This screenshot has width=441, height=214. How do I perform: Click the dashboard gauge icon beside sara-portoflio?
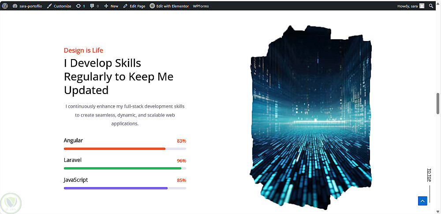[x=15, y=6]
